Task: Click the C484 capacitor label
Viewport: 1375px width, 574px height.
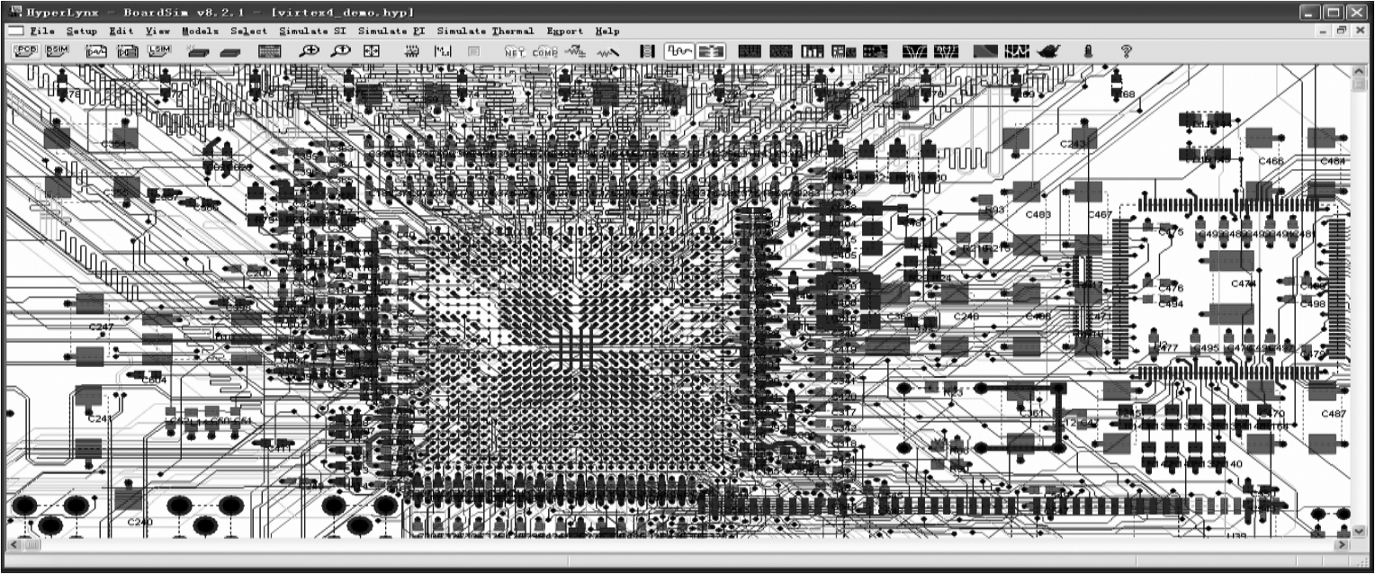Action: pyautogui.click(x=1334, y=161)
